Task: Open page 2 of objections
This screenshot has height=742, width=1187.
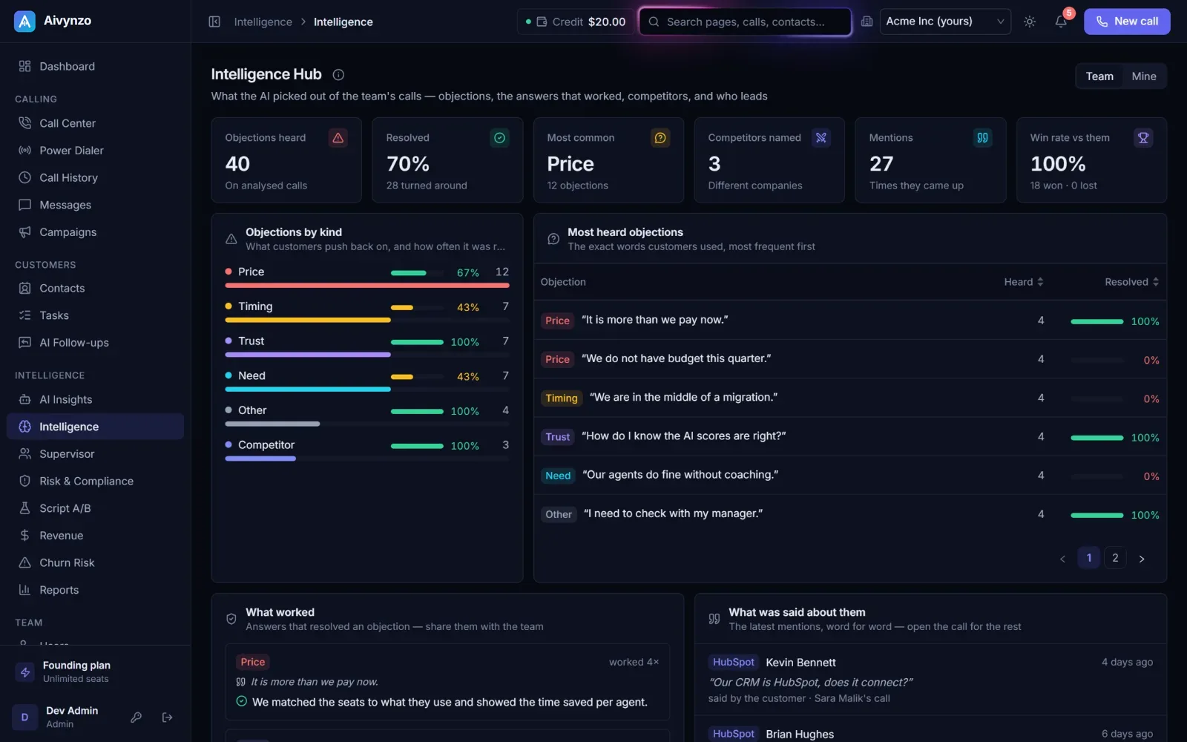Action: (1115, 558)
